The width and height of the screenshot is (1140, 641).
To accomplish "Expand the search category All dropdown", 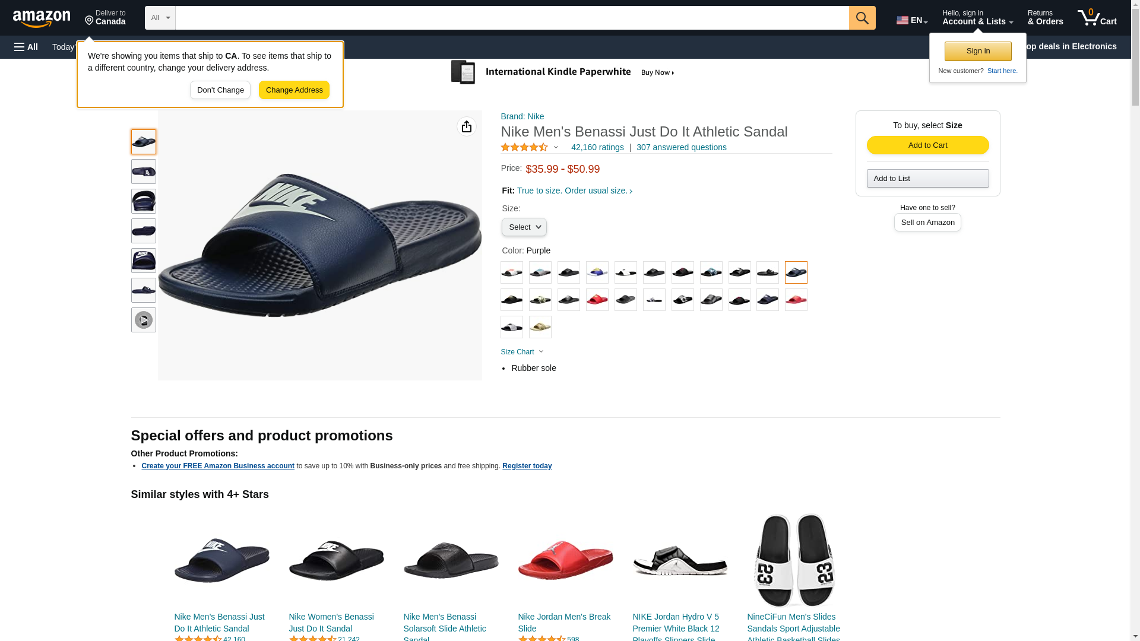I will pos(160,18).
